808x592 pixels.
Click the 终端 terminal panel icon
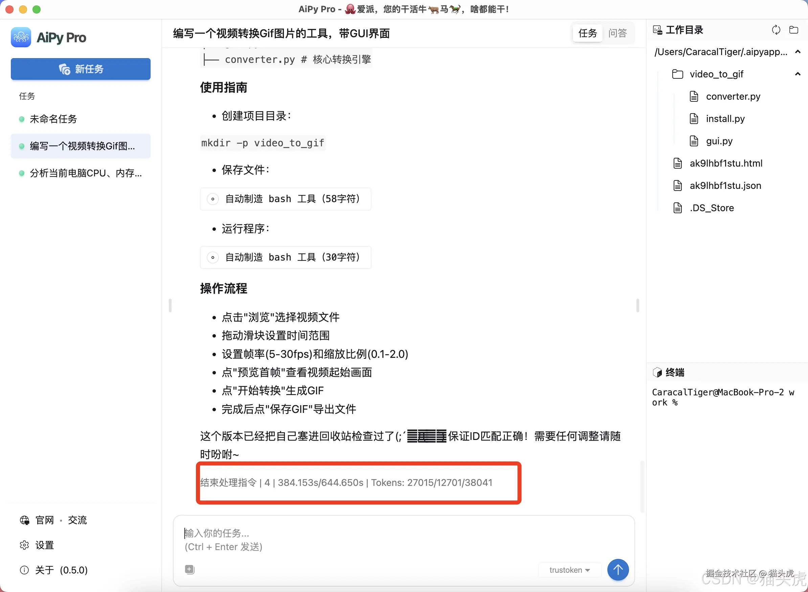click(658, 372)
